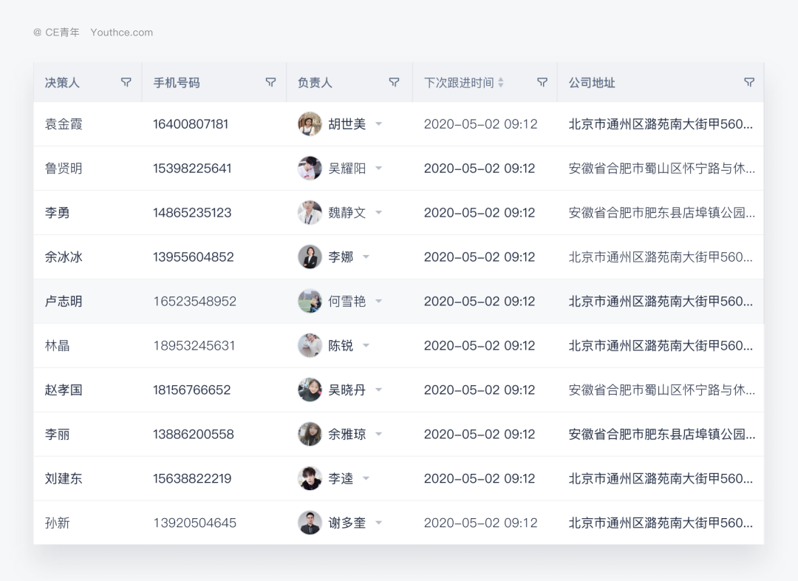The height and width of the screenshot is (581, 798).
Task: Click company address in 李勇 row
Action: (661, 212)
